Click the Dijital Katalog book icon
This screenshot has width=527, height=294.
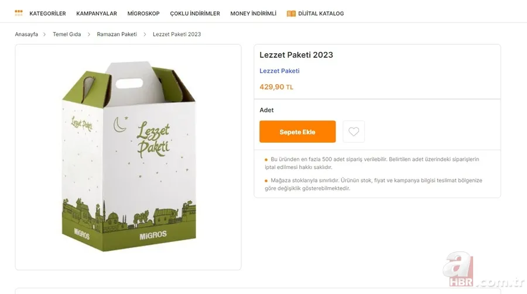click(x=291, y=13)
